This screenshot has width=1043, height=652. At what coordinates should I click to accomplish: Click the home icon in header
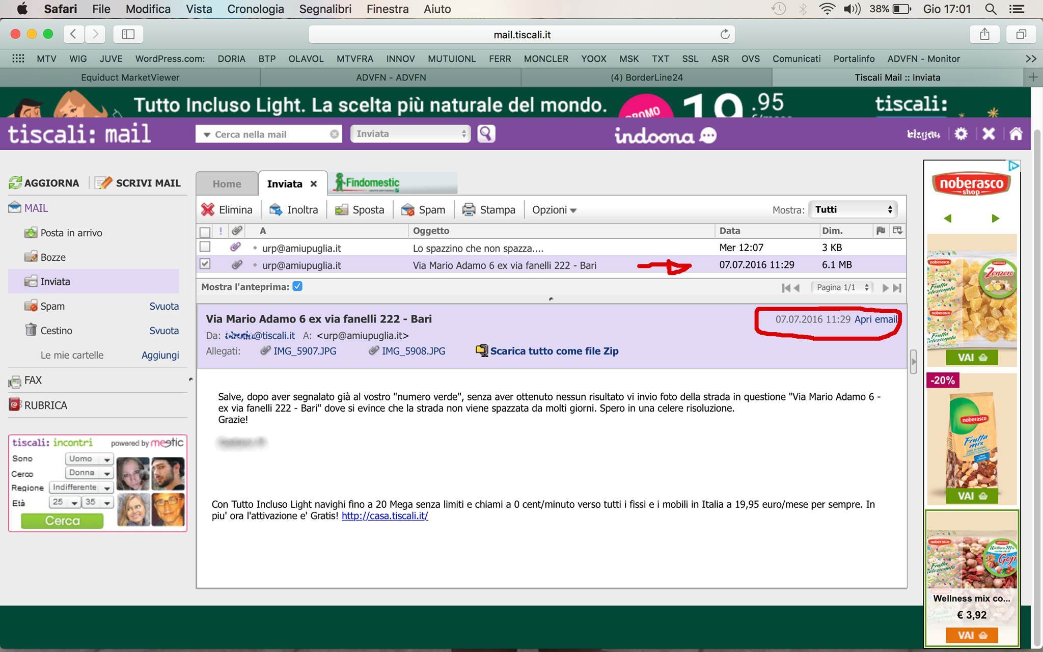(x=1015, y=134)
